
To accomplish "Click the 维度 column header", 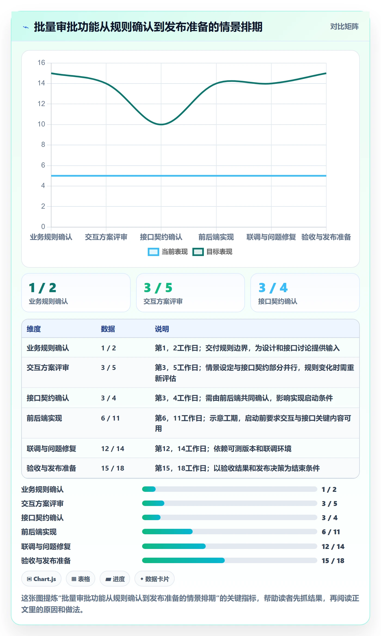I will [34, 329].
